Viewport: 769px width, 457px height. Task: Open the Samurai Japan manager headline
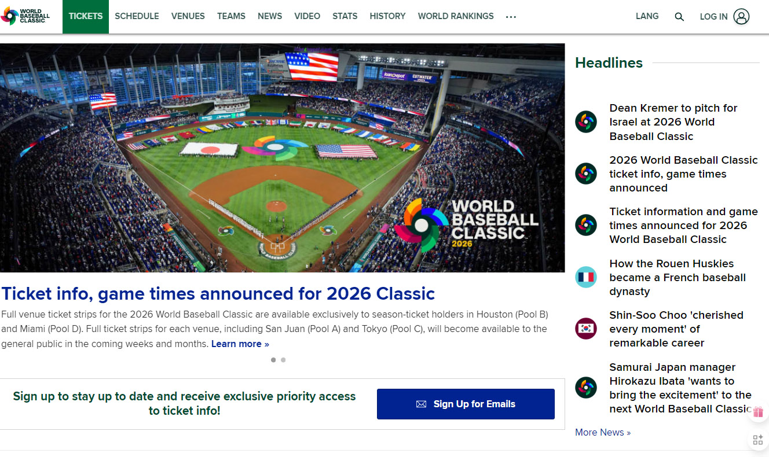point(681,388)
